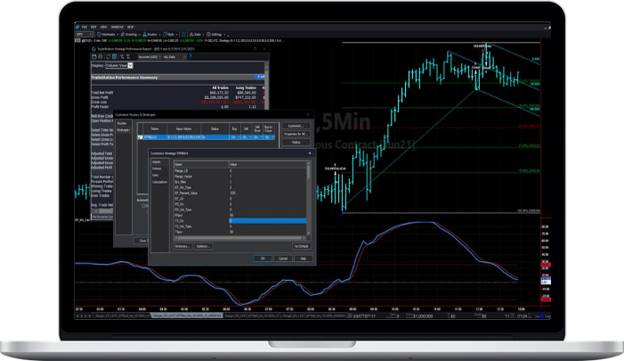This screenshot has height=361, width=624.
Task: Expand the Display Column View dropdown
Action: tap(130, 65)
